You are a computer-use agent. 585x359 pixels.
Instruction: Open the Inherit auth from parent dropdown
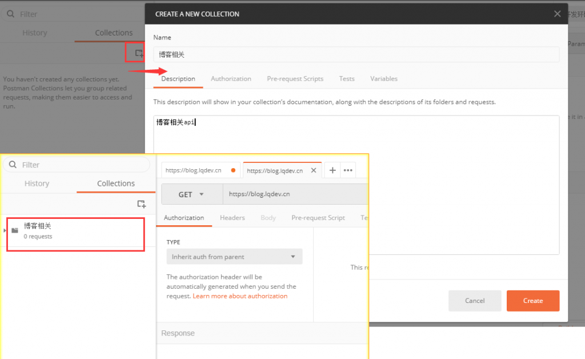(x=234, y=257)
